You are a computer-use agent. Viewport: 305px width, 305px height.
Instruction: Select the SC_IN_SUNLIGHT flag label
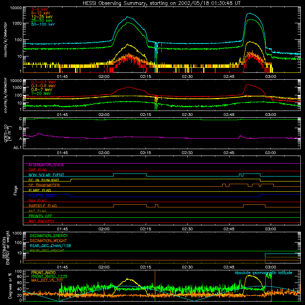(x=44, y=180)
